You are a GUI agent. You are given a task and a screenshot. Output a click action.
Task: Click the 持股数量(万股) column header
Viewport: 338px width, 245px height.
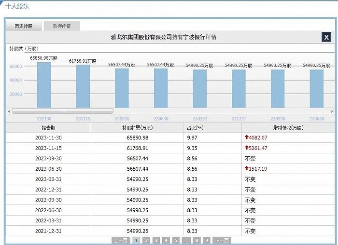click(x=138, y=128)
